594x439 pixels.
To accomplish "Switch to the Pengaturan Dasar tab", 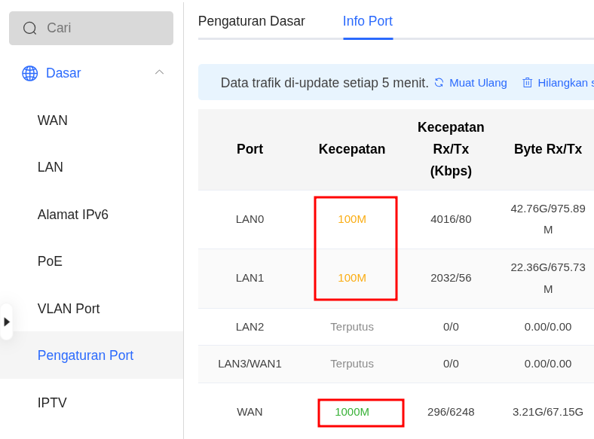I will tap(252, 21).
